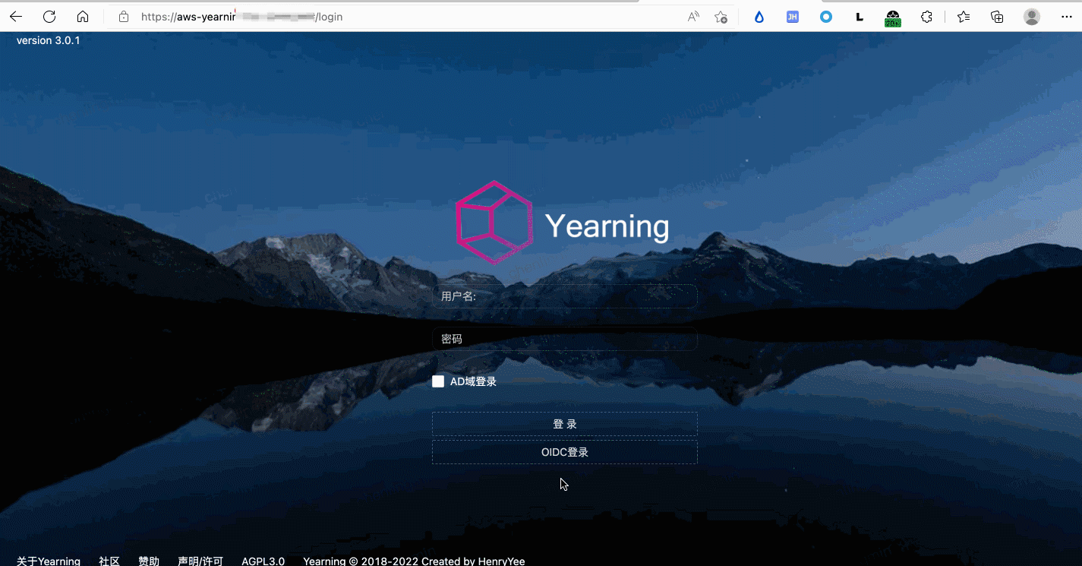View site info via the lock icon
The width and height of the screenshot is (1082, 566).
124,17
